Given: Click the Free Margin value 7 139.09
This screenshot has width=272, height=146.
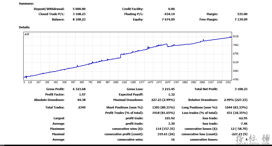Looking at the screenshot, I should pyautogui.click(x=241, y=19).
